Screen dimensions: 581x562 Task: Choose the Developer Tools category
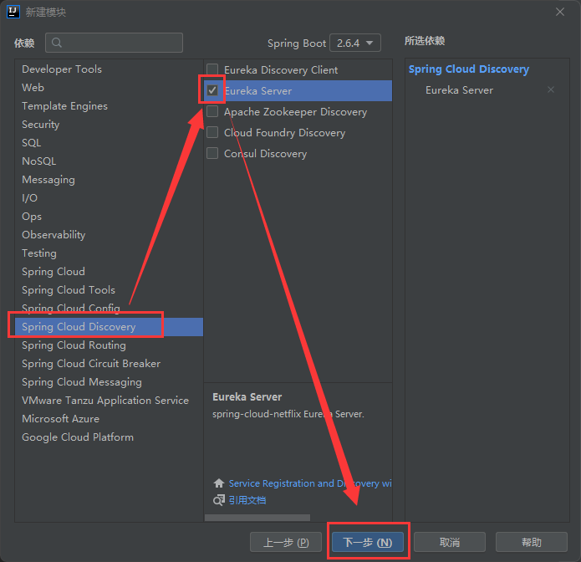61,69
